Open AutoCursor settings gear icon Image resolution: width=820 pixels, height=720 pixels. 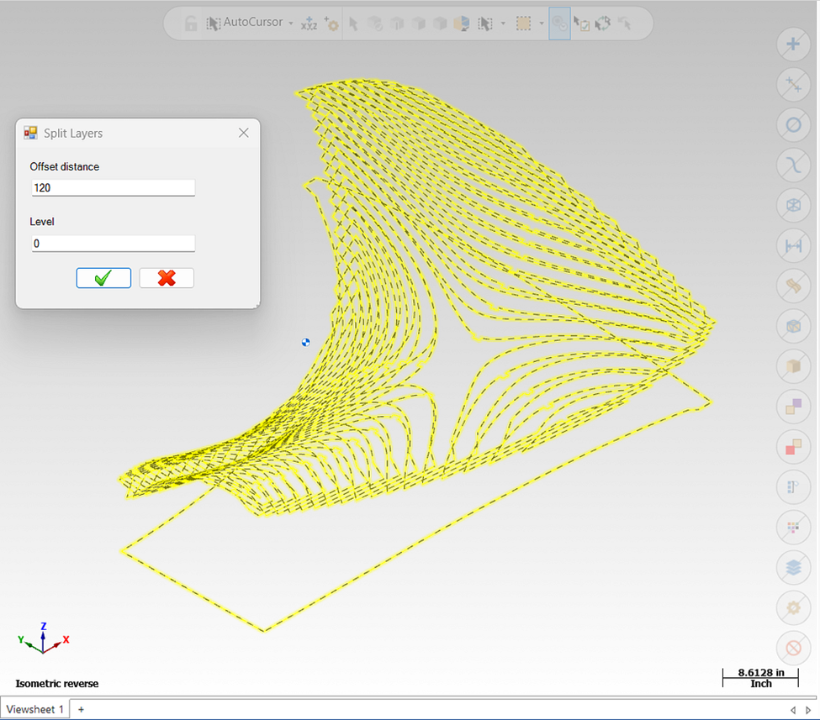[331, 24]
